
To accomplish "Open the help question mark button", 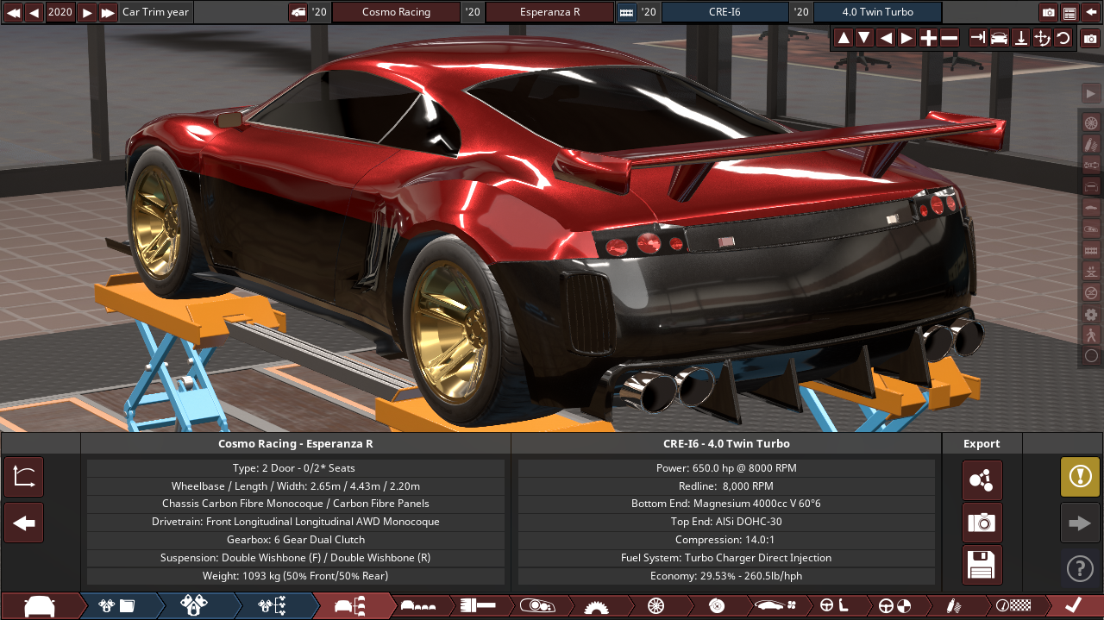I will tap(1080, 568).
